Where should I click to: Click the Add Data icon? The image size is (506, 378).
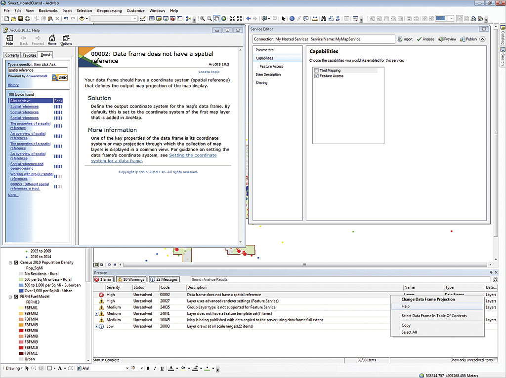(x=82, y=19)
